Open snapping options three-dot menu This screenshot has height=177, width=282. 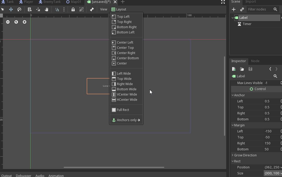(64, 9)
